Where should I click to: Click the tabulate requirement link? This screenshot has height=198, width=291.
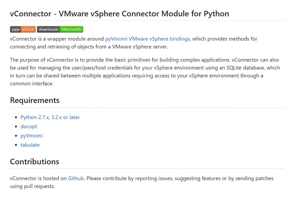pyautogui.click(x=30, y=145)
